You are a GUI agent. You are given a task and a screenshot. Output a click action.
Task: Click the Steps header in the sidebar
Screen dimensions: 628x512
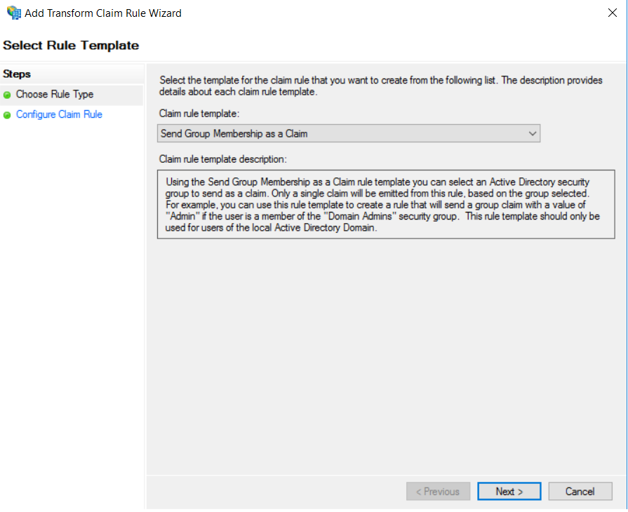[17, 74]
